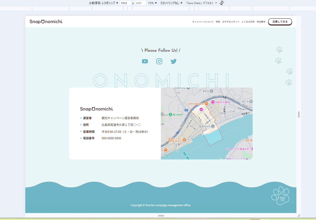Viewport: 316px width, 220px height.
Task: Open the キャンペーンについて menu item
Action: pyautogui.click(x=203, y=22)
